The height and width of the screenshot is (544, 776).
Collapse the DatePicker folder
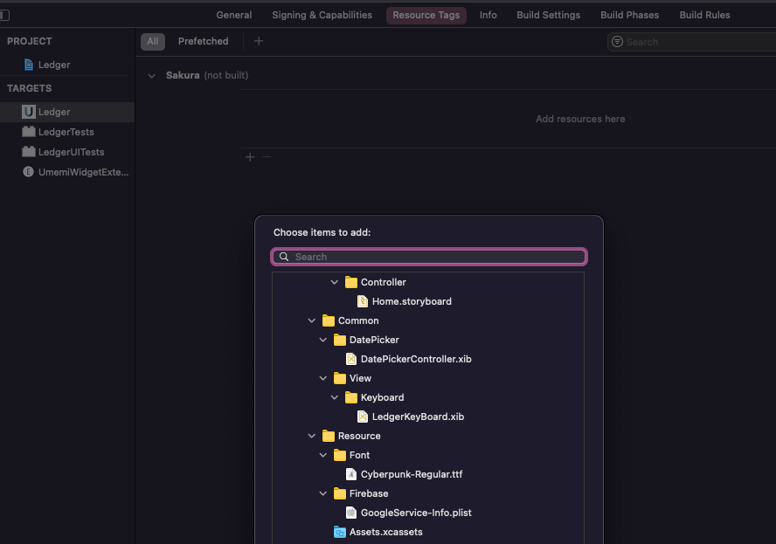tap(323, 341)
